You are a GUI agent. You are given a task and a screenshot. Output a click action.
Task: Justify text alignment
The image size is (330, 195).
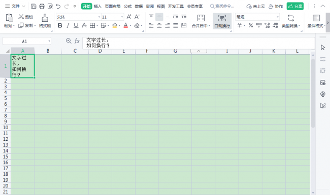click(x=176, y=26)
